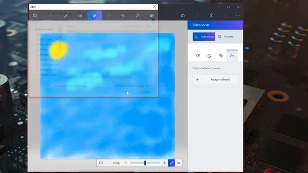Viewport: 308px width, 173px height.
Task: Select the Text tool
Action: tap(109, 15)
